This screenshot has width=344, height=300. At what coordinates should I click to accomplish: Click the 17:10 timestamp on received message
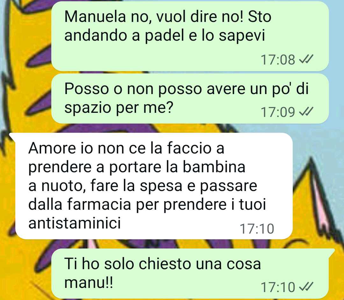257,229
